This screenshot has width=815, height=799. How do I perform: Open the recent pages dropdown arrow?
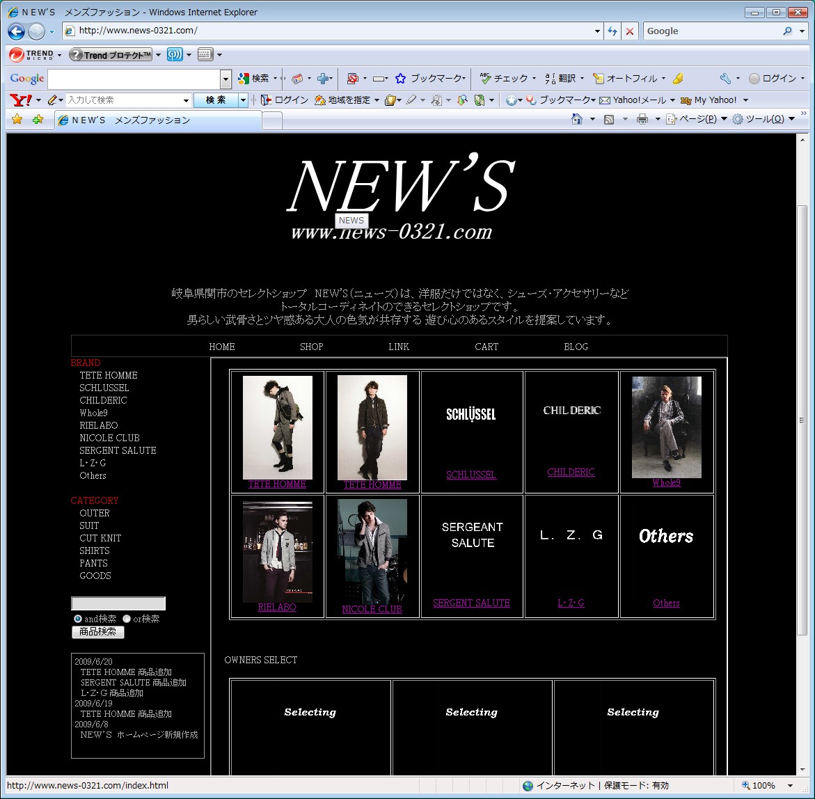click(x=52, y=32)
